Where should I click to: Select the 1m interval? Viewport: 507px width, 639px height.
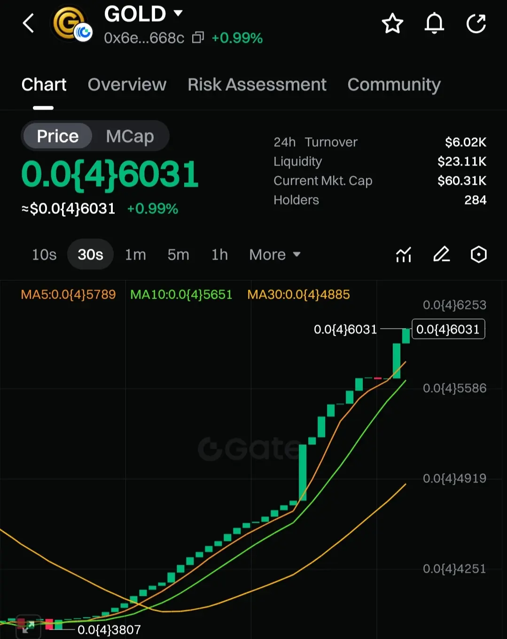click(135, 254)
